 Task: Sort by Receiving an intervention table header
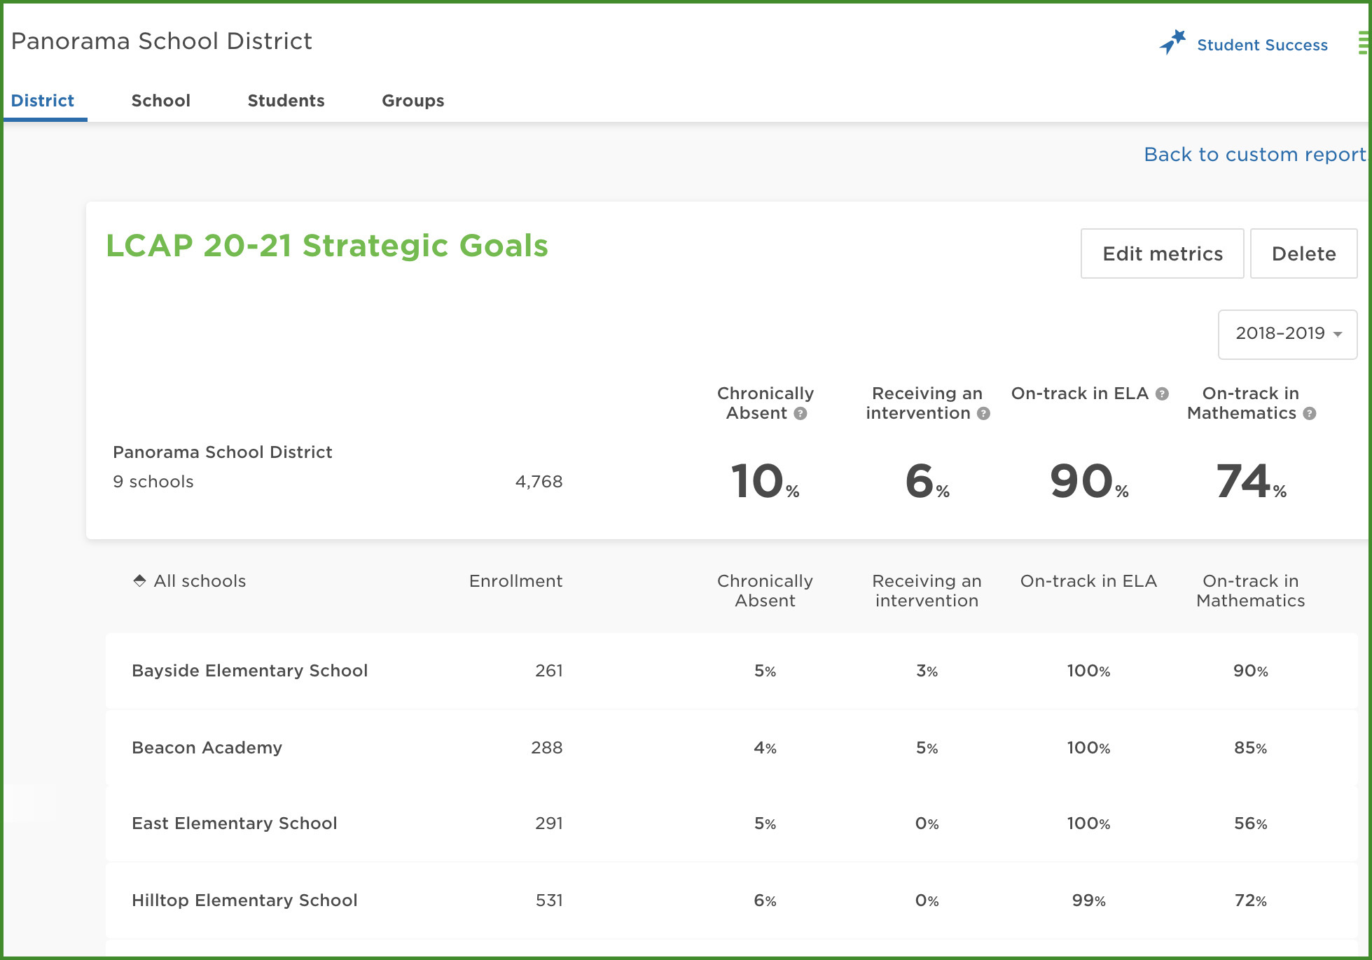click(x=927, y=590)
